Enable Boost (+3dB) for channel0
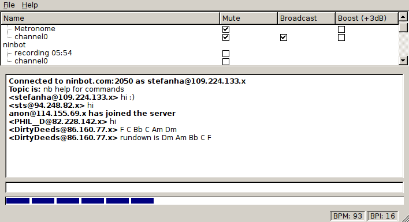The height and width of the screenshot is (222, 409). click(341, 37)
